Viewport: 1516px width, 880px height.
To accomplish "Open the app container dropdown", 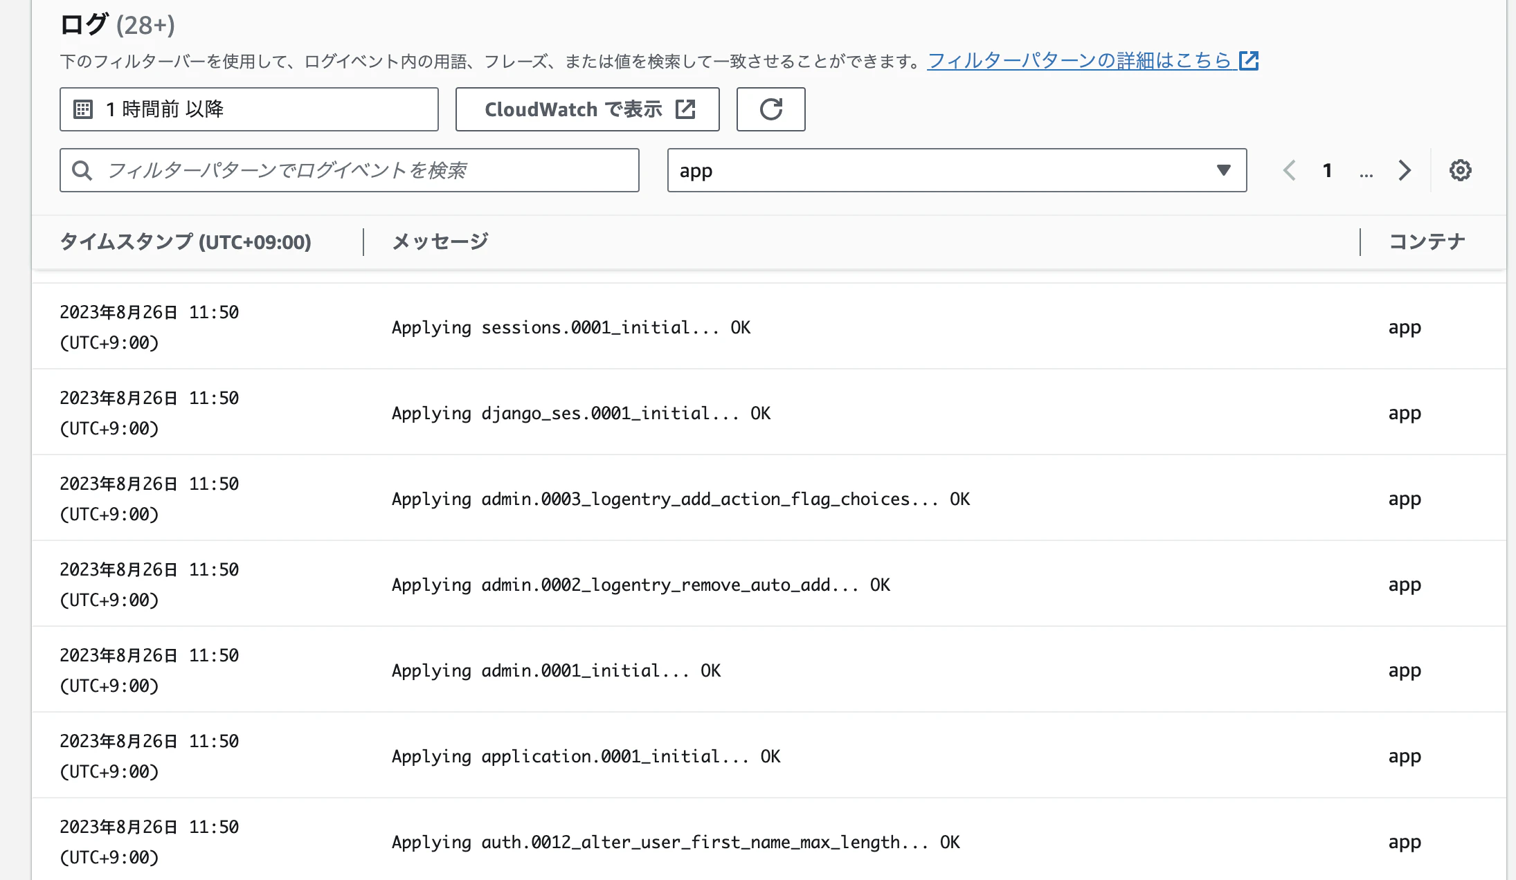I will [x=957, y=170].
